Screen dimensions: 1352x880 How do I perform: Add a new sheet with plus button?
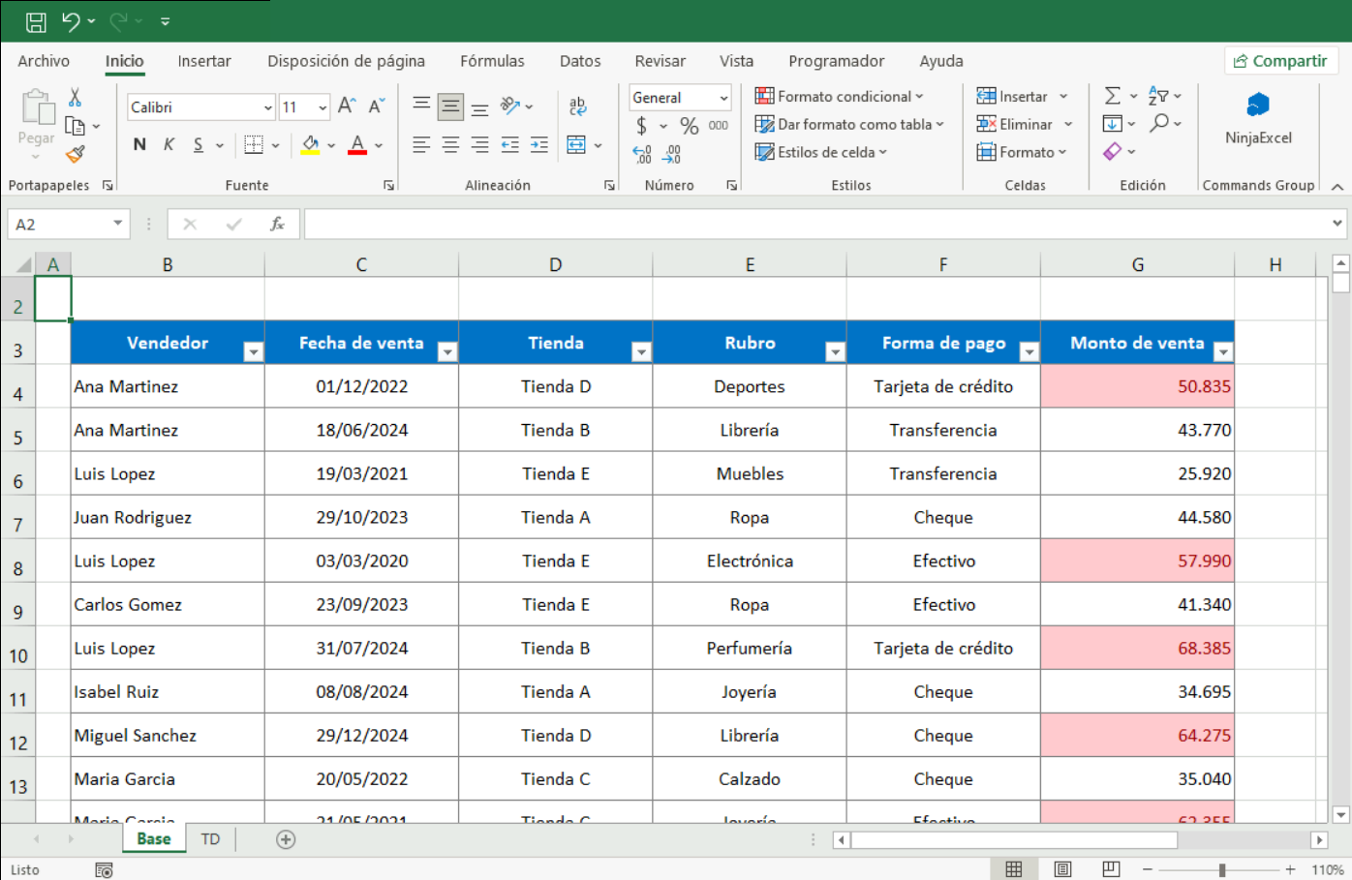pyautogui.click(x=286, y=839)
